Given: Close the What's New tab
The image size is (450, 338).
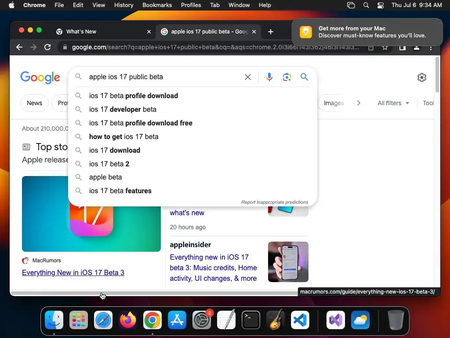Looking at the screenshot, I should [x=149, y=32].
